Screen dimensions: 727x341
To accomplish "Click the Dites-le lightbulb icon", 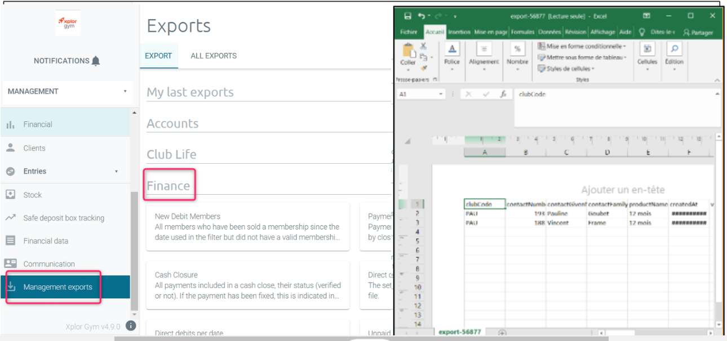I will (642, 32).
